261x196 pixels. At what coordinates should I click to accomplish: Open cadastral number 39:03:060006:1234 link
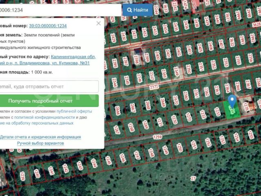click(x=48, y=26)
